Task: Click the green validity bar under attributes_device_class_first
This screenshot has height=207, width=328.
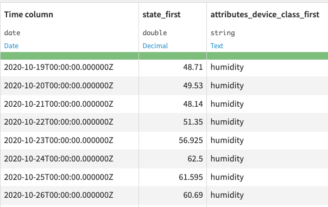Action: [267, 56]
